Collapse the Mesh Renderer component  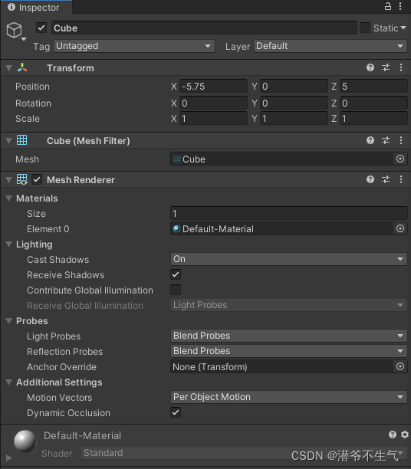[9, 180]
